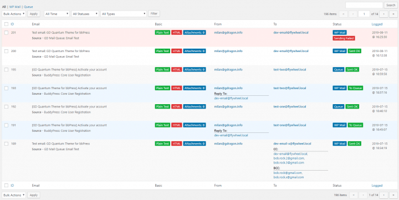Open sender milan@gdragon.info in row 201
Viewport: 399px width, 200px height.
click(x=228, y=33)
